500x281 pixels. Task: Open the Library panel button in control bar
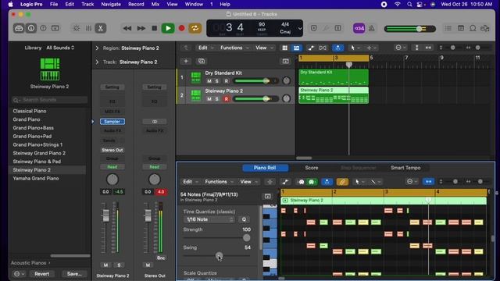(x=19, y=28)
